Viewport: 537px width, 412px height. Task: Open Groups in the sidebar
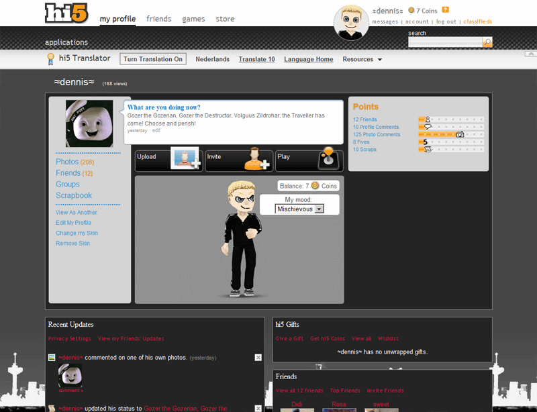click(68, 185)
